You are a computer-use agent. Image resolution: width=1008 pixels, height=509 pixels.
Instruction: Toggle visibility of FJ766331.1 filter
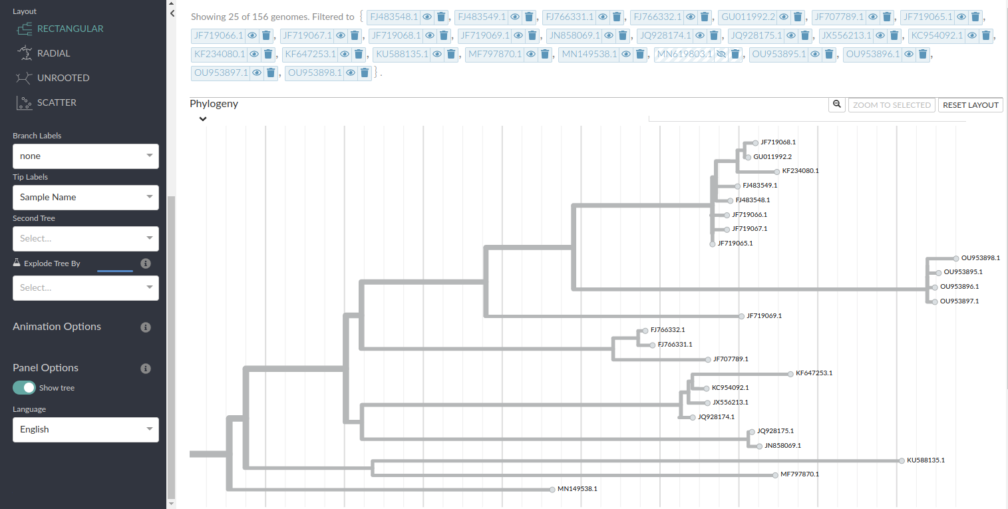click(603, 17)
